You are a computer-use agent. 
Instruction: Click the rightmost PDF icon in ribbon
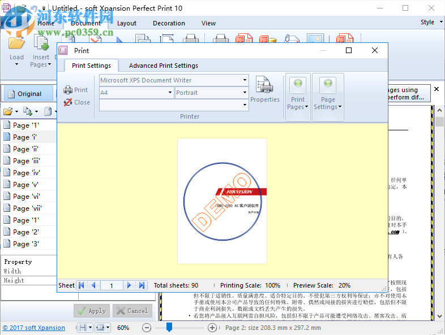click(x=345, y=38)
